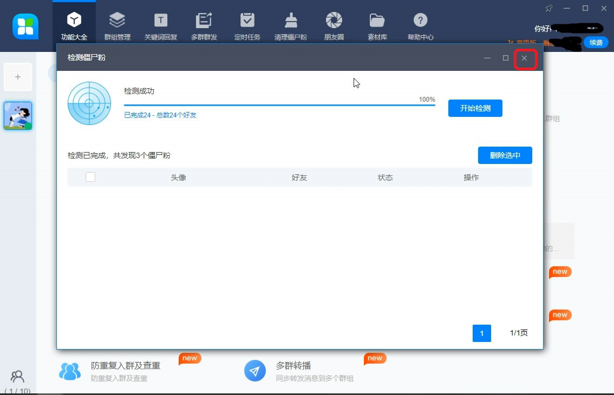Go to page 1 in pagination

tap(481, 333)
